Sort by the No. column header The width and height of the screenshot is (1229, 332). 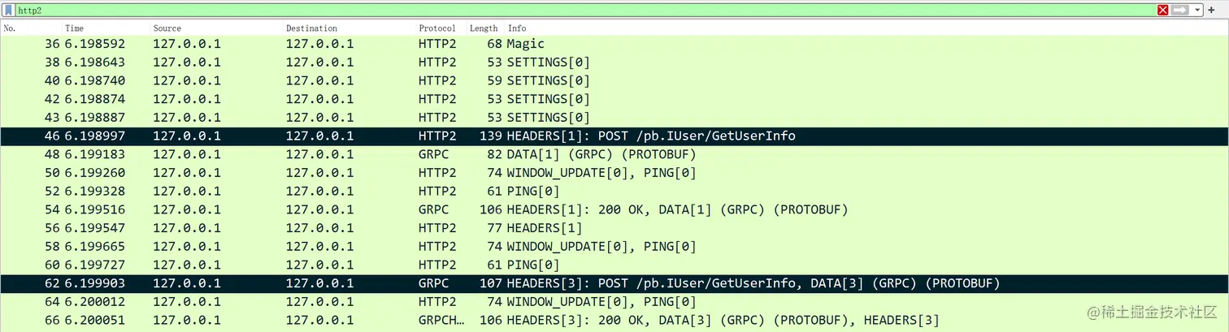tap(10, 28)
